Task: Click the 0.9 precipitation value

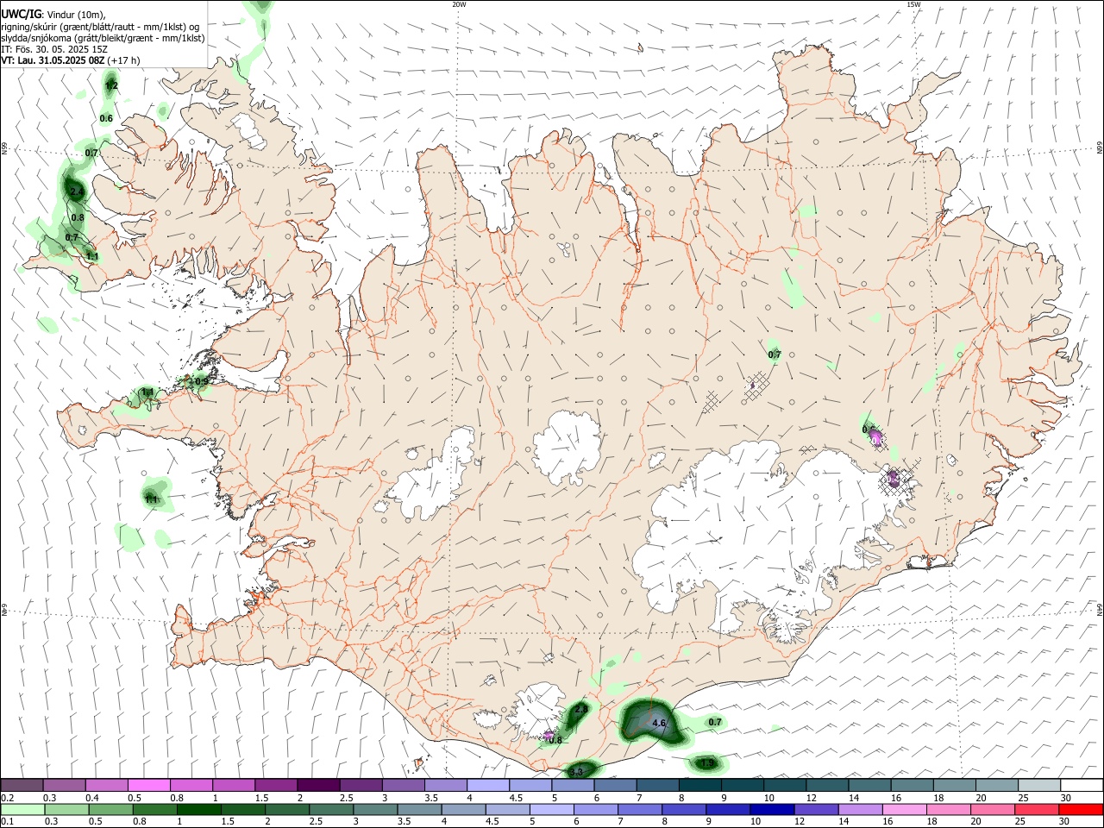Action: tap(202, 381)
